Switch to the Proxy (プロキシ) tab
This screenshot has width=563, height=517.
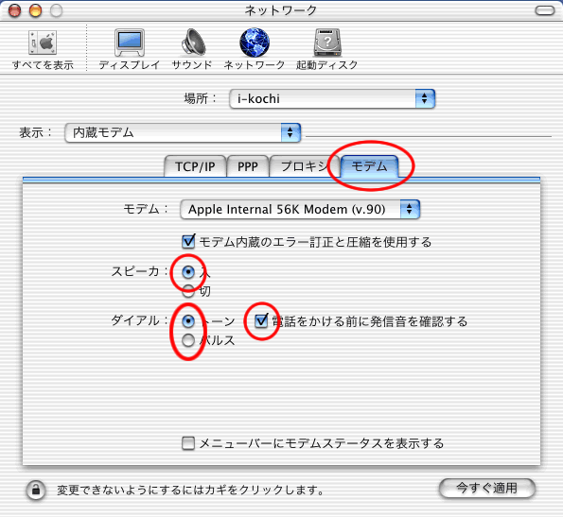point(304,166)
